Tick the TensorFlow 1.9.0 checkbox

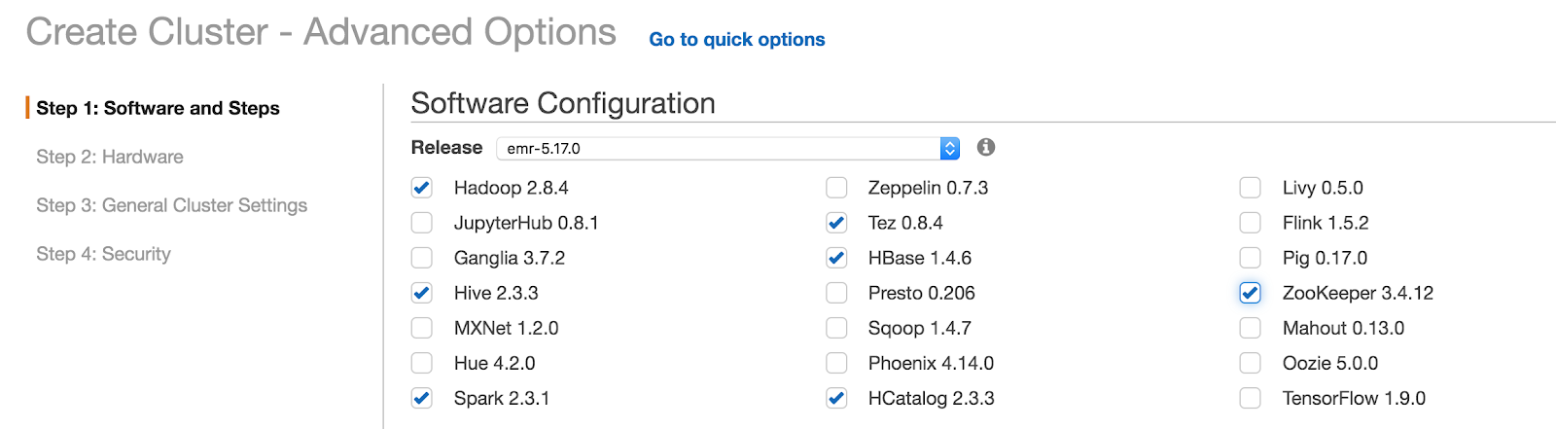click(1251, 398)
